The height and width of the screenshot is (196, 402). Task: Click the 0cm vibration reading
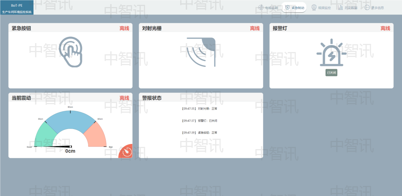click(70, 151)
